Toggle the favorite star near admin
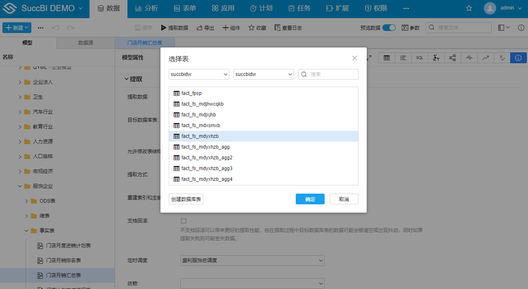The height and width of the screenshot is (289, 528). (x=469, y=8)
